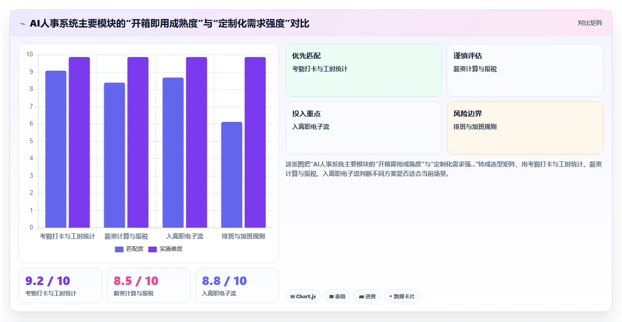Select the 实施难度 bar for 排班与加班规则
This screenshot has width=622, height=322.
coord(255,142)
